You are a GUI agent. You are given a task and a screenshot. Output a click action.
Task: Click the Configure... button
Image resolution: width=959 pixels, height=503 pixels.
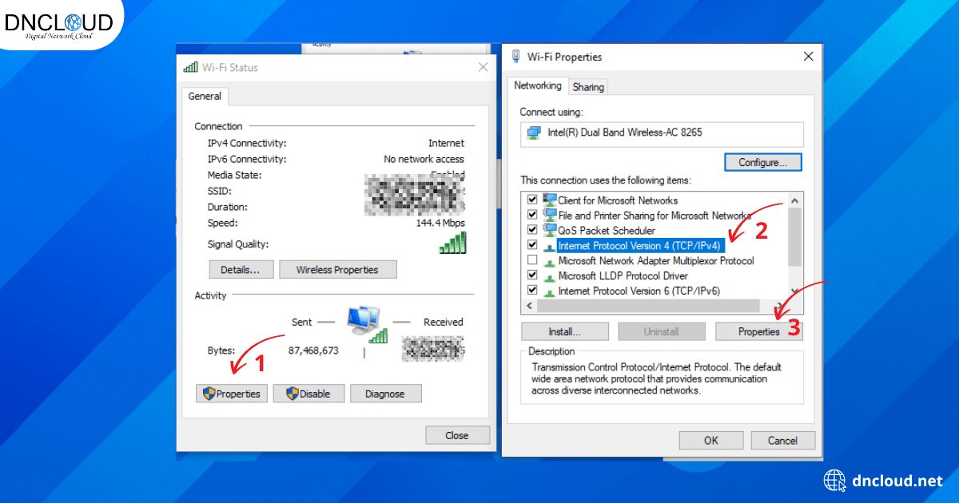point(763,162)
